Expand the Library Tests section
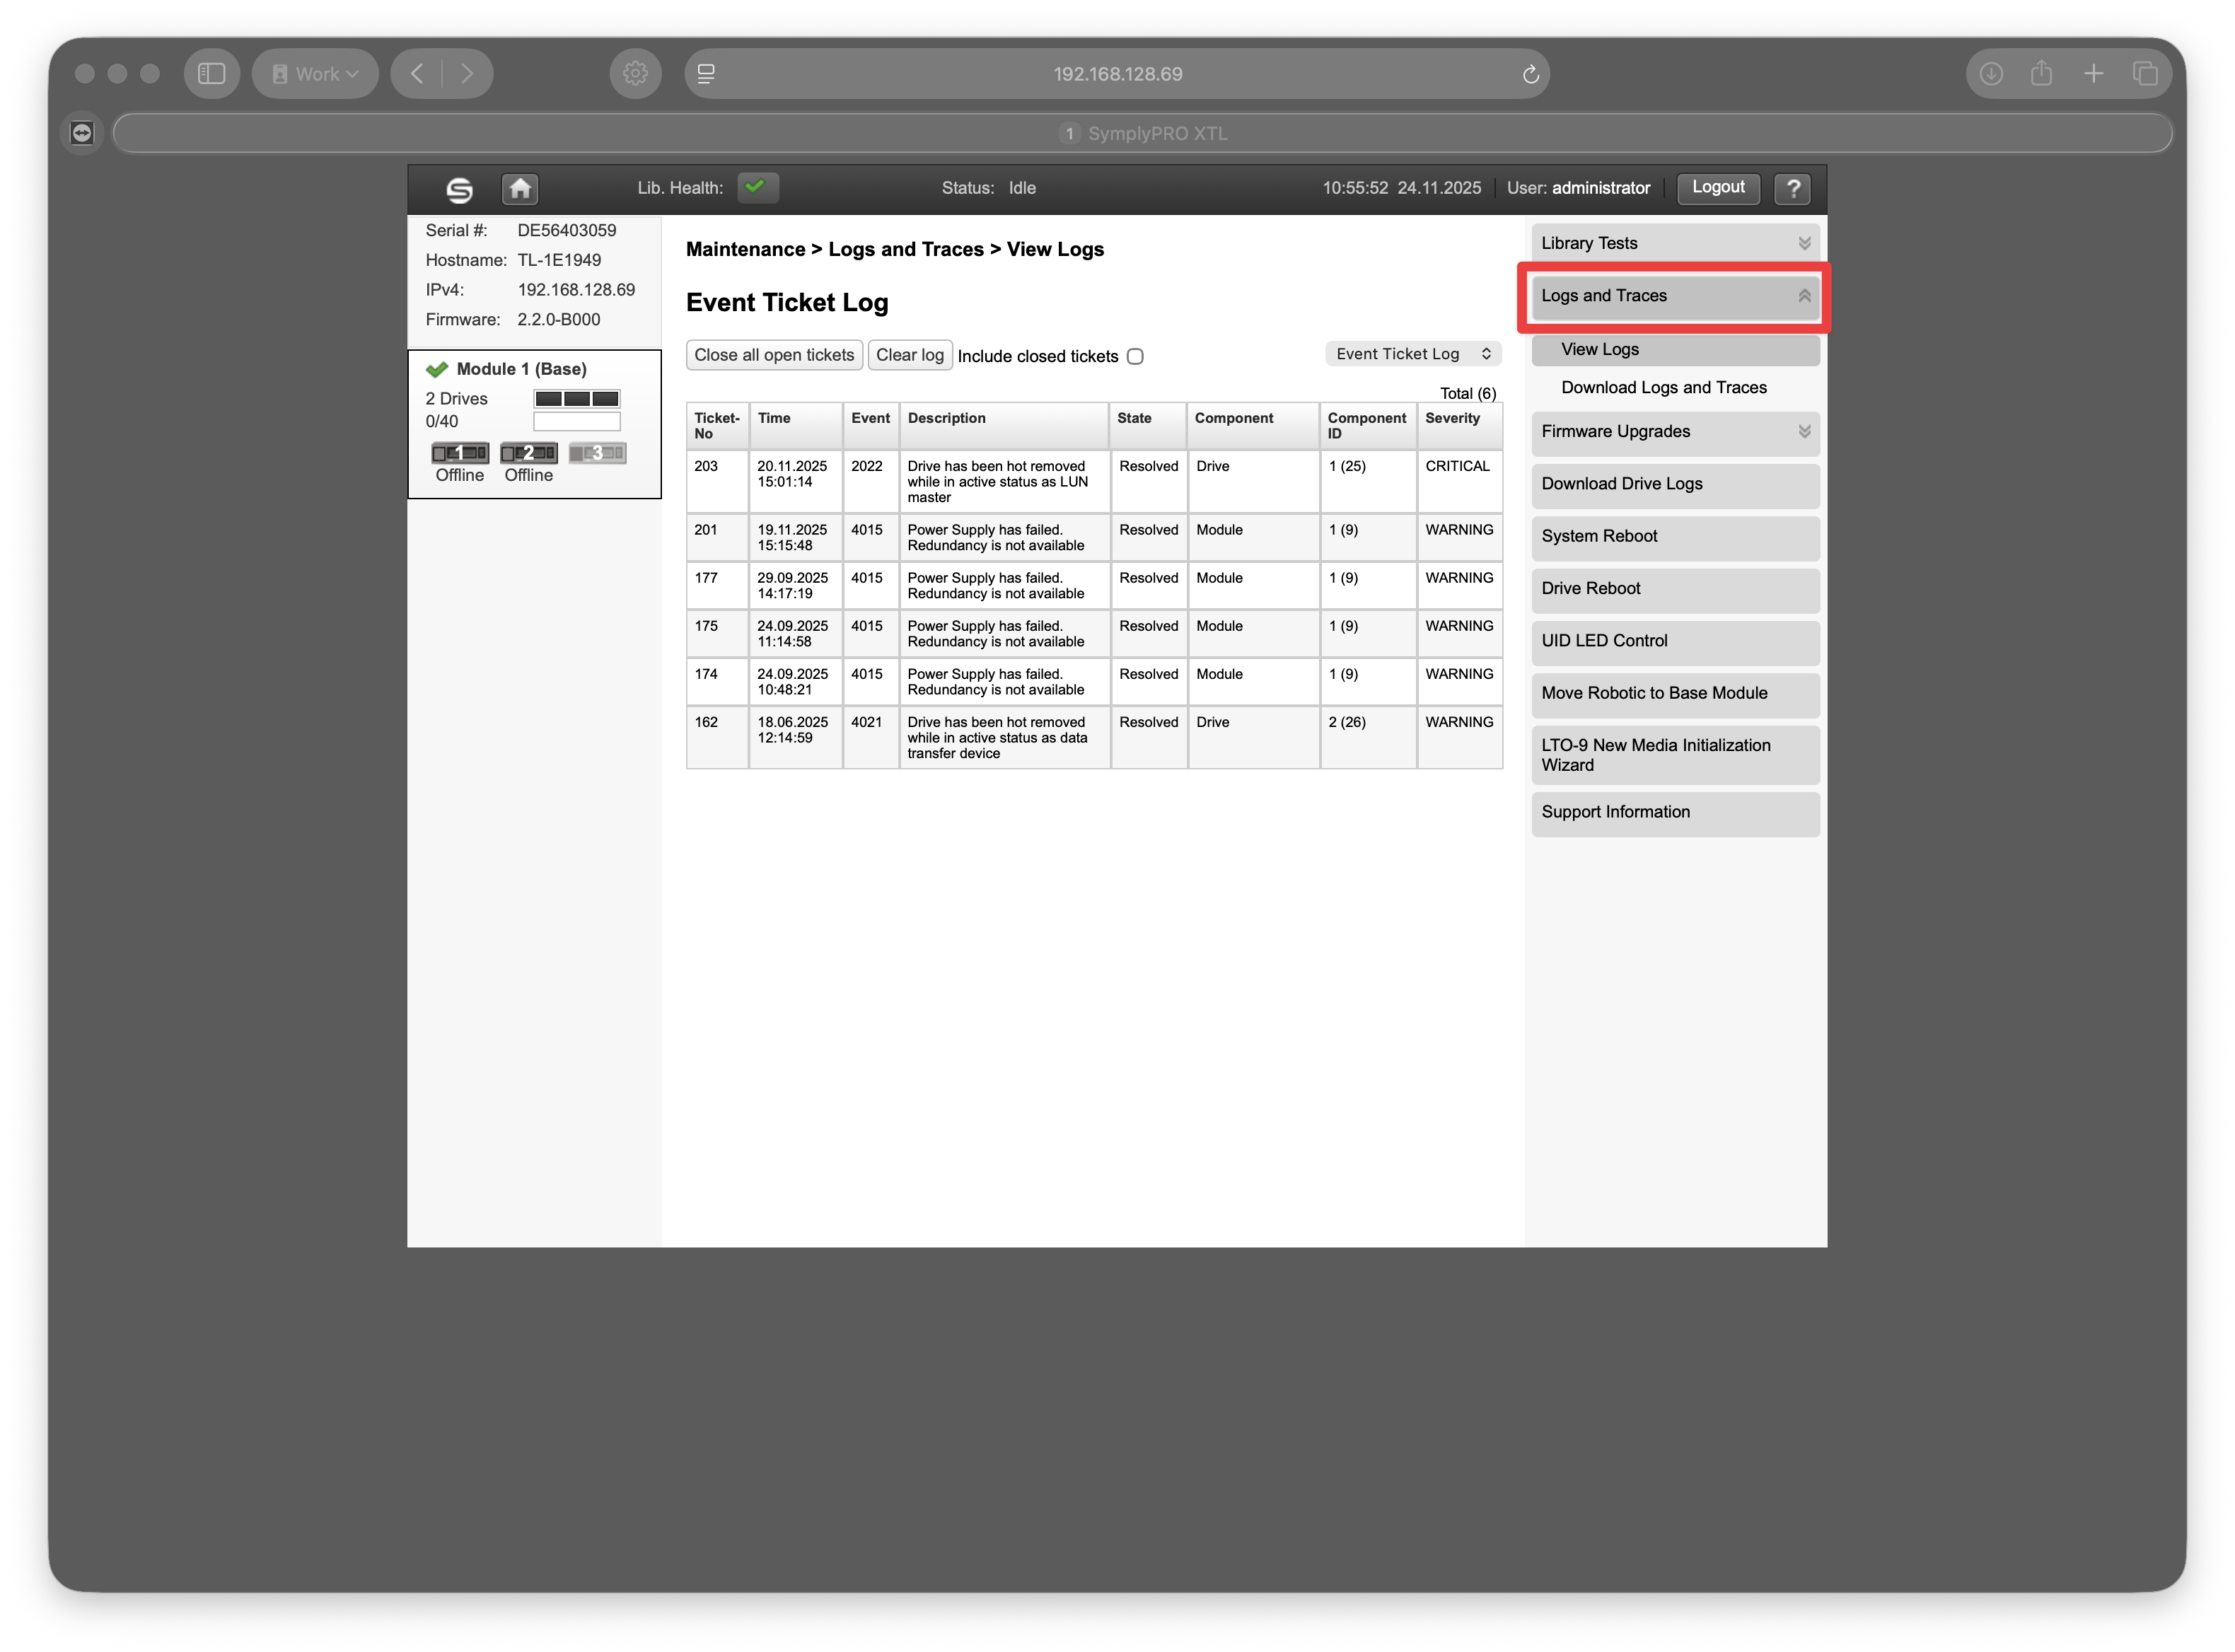 click(1674, 243)
